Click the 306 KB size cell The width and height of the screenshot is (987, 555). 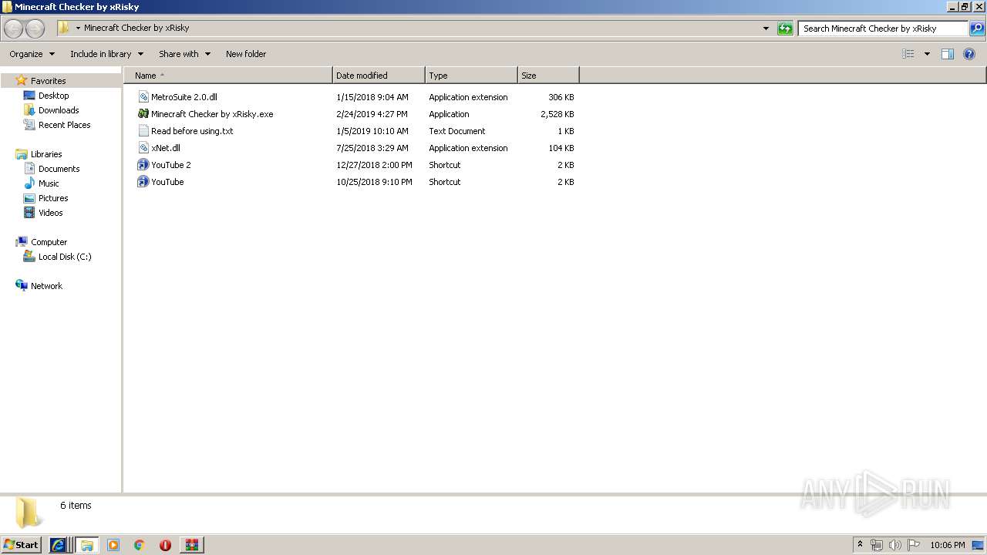click(x=561, y=97)
